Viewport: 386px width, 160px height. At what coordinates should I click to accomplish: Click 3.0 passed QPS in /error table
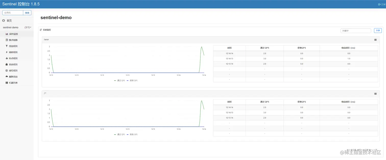[265, 59]
